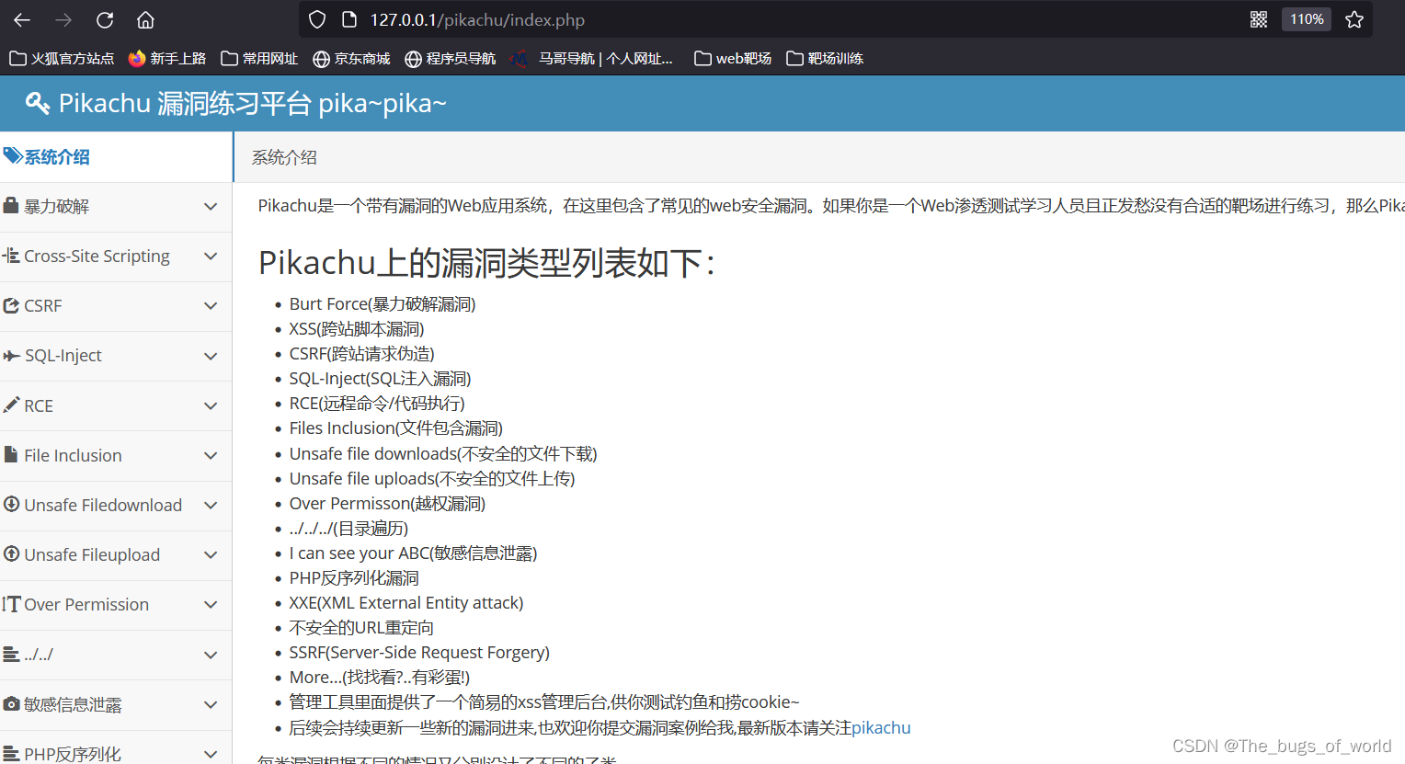The width and height of the screenshot is (1405, 764).
Task: Open the 火狐官方站点 bookmark folder
Action: (62, 59)
